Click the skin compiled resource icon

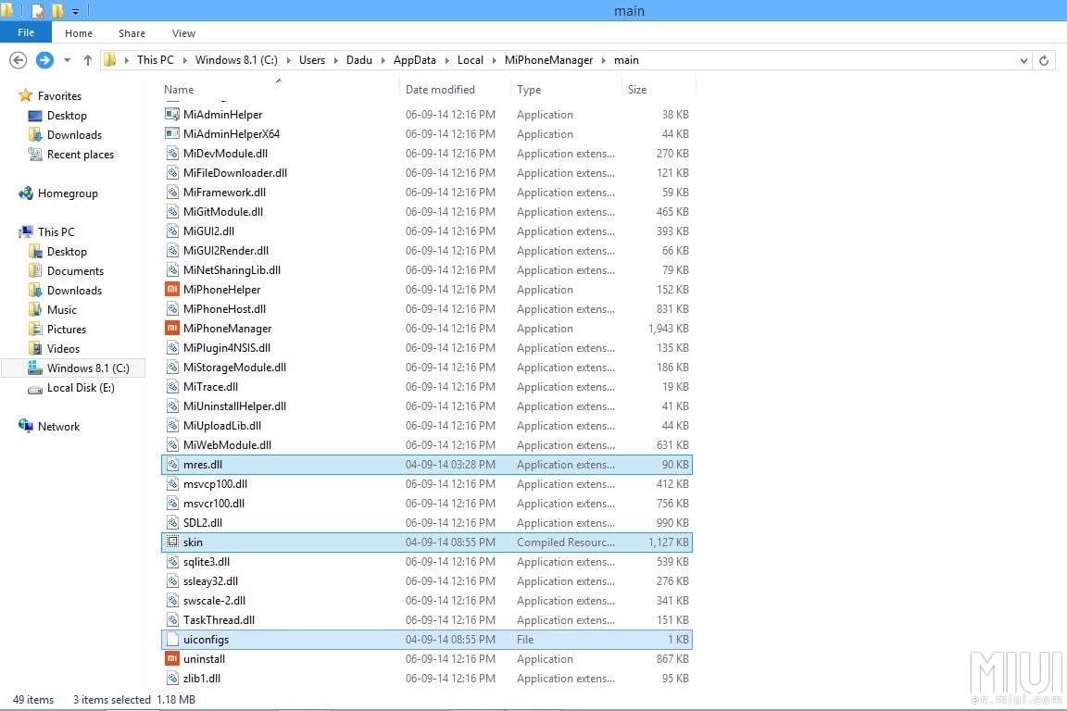click(172, 542)
